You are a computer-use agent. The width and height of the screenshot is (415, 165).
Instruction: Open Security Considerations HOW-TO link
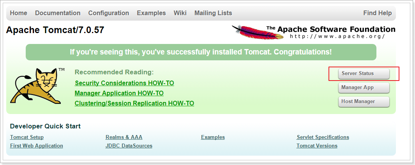click(124, 83)
